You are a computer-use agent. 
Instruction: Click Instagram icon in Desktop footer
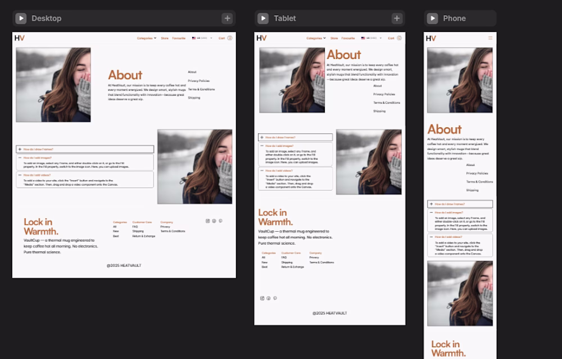(207, 221)
